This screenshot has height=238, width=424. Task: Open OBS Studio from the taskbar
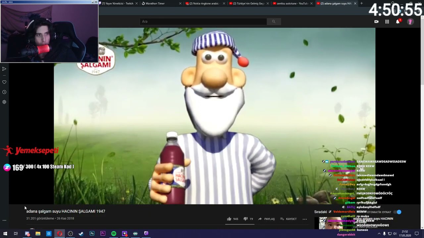(x=70, y=234)
